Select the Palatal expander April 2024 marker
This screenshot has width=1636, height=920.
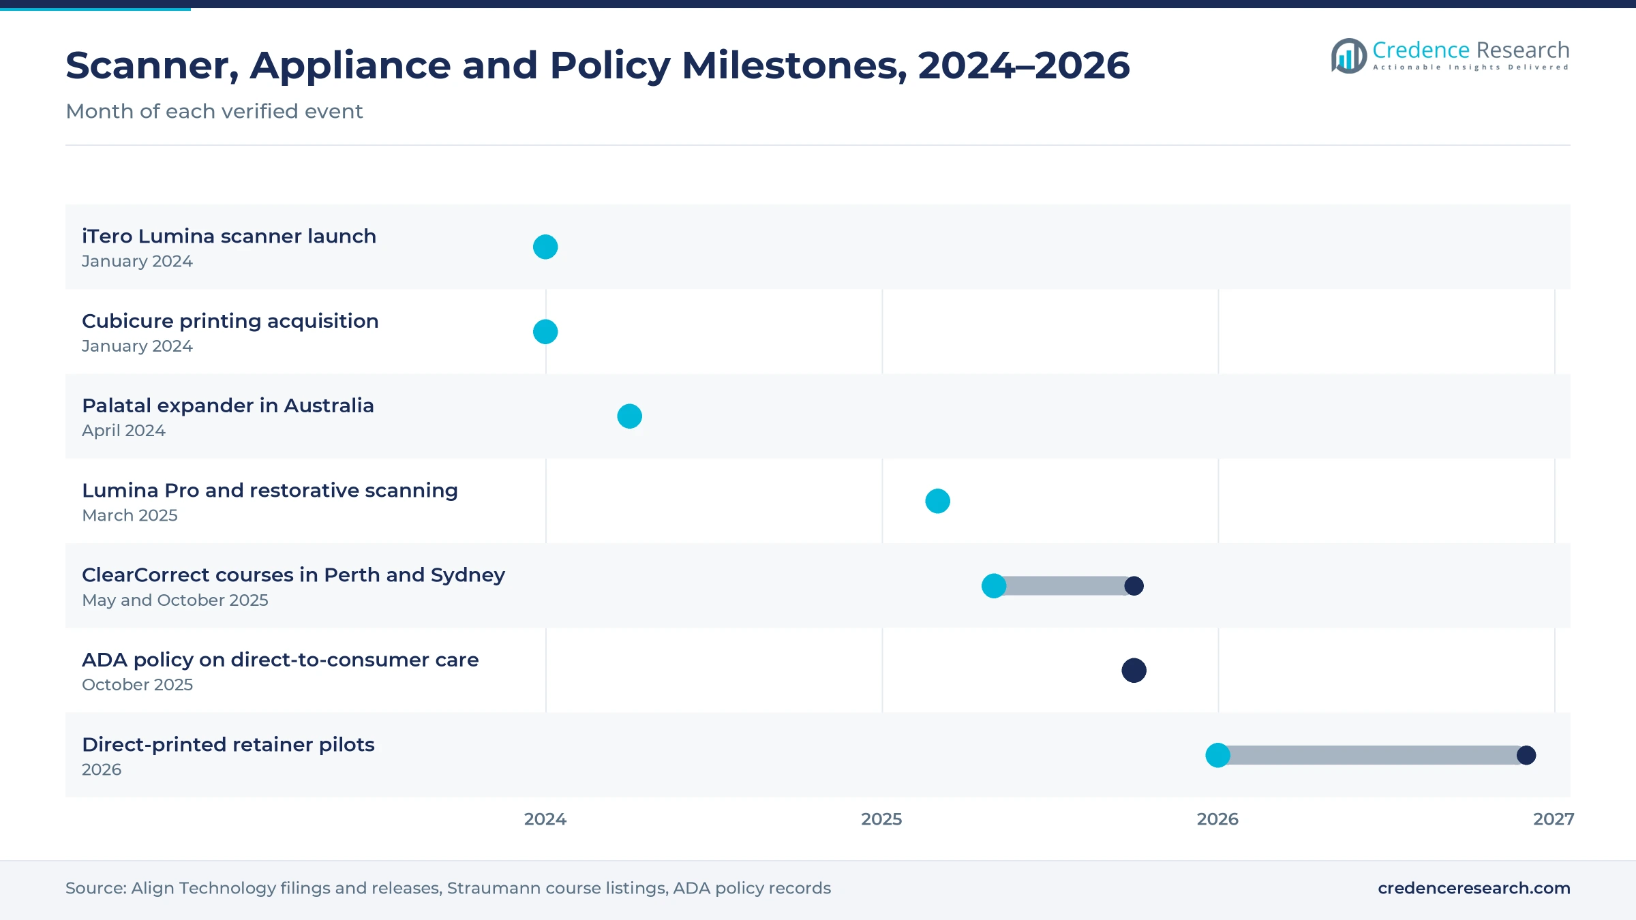coord(629,416)
